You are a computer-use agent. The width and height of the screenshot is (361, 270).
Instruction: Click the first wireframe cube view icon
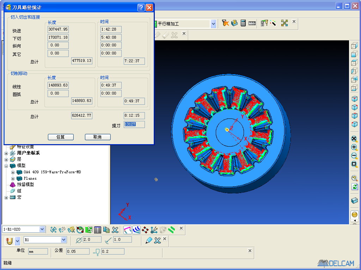(x=354, y=45)
